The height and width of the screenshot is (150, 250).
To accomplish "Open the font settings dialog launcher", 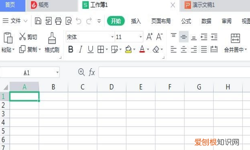I will click(163, 57).
